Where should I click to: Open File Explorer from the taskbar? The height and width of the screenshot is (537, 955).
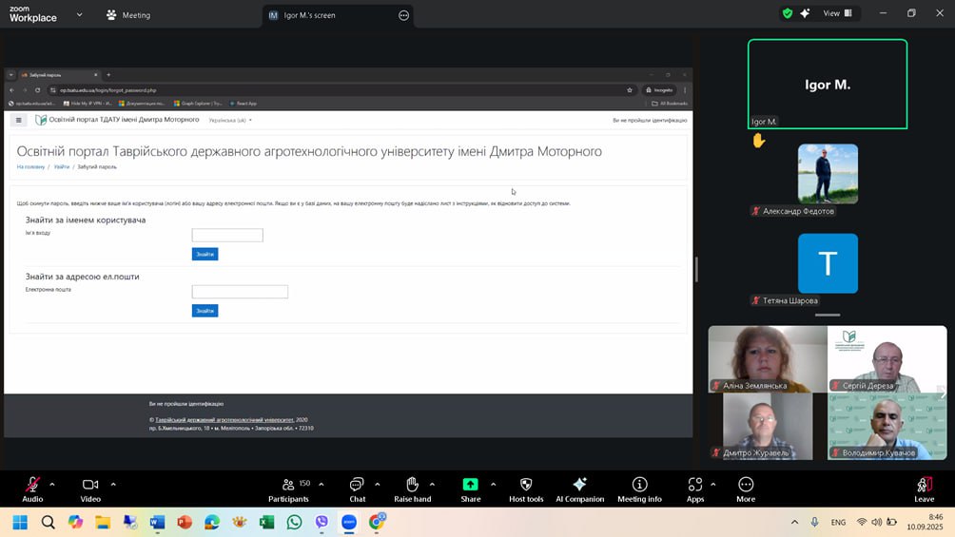pyautogui.click(x=103, y=523)
